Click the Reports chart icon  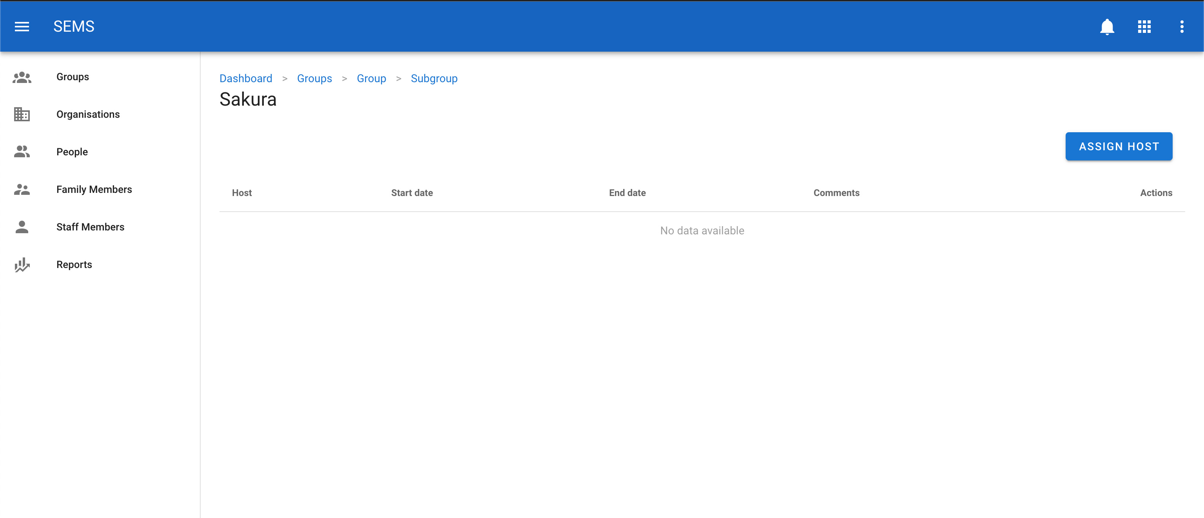[22, 264]
